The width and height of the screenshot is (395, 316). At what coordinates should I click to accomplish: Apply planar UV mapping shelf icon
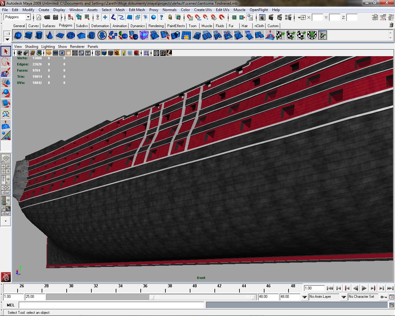pos(280,35)
